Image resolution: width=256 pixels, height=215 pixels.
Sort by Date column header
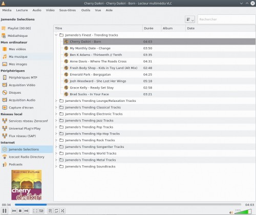click(x=220, y=28)
